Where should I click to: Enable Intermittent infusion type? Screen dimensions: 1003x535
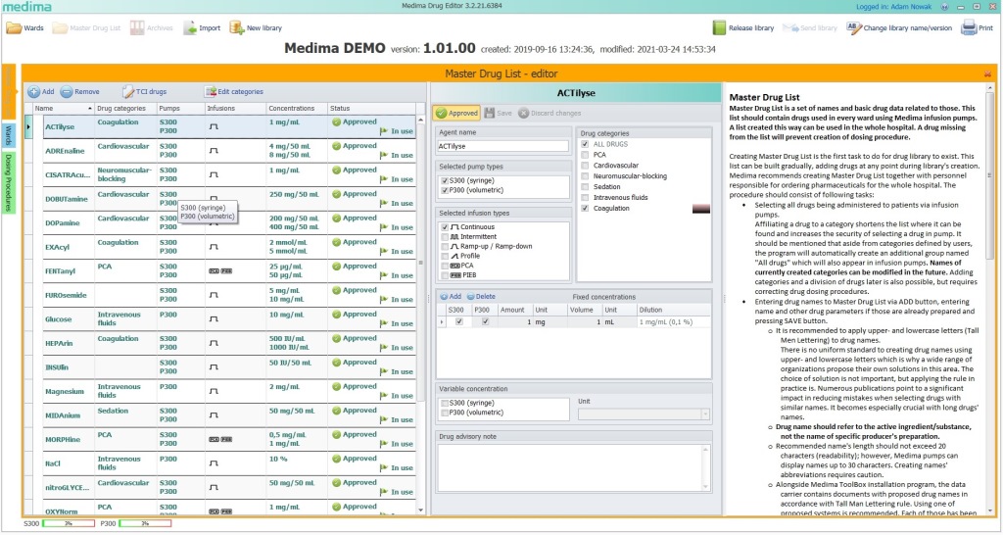pyautogui.click(x=445, y=237)
